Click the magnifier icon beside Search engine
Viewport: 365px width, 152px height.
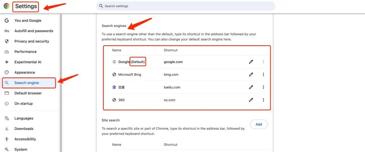[x=7, y=83]
